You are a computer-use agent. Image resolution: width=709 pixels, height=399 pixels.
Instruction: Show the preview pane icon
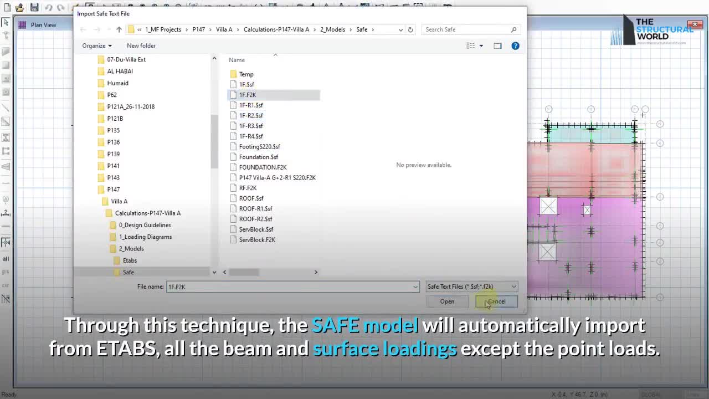coord(497,46)
